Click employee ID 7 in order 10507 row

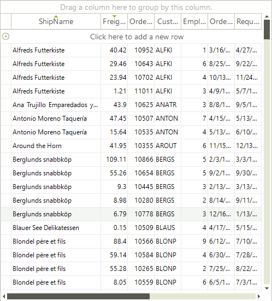204,119
